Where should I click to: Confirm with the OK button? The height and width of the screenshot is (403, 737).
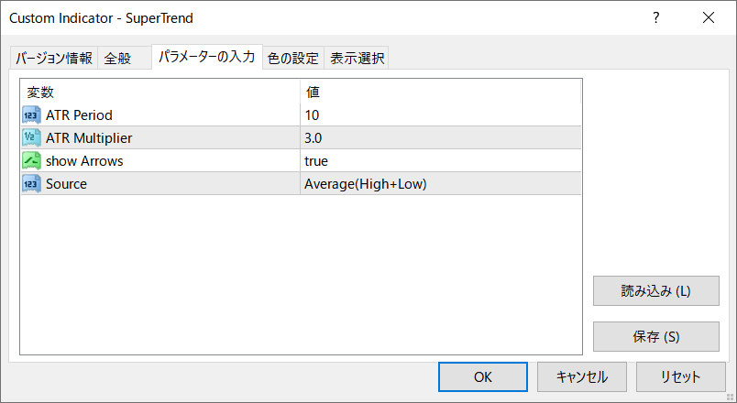point(483,376)
